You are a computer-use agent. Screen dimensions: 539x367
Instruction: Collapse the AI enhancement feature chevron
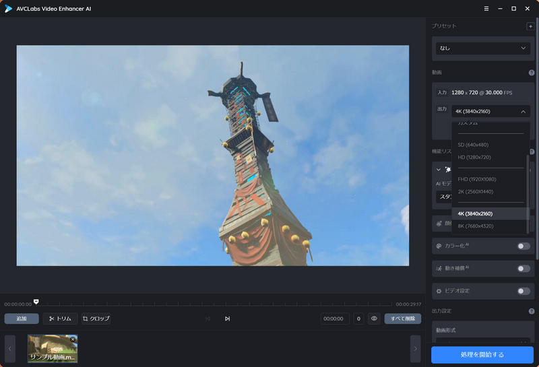coord(439,170)
